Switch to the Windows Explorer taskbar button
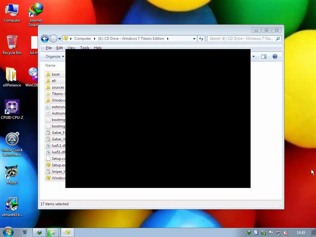The image size is (316, 237). pyautogui.click(x=52, y=233)
